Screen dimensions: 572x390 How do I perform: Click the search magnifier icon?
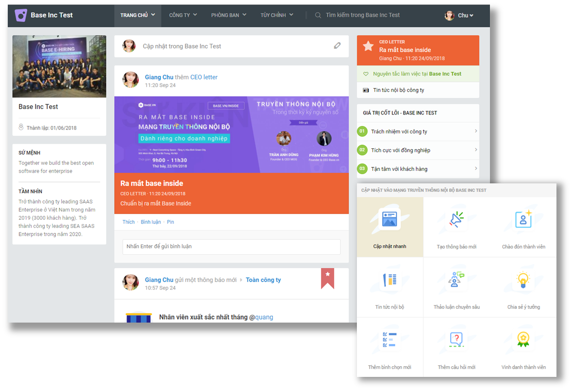pos(318,16)
